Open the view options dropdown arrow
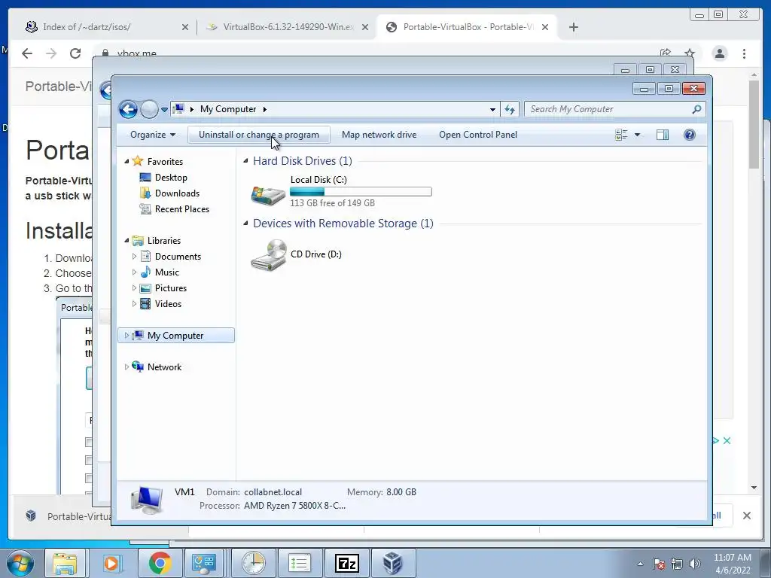The image size is (771, 578). [x=637, y=135]
